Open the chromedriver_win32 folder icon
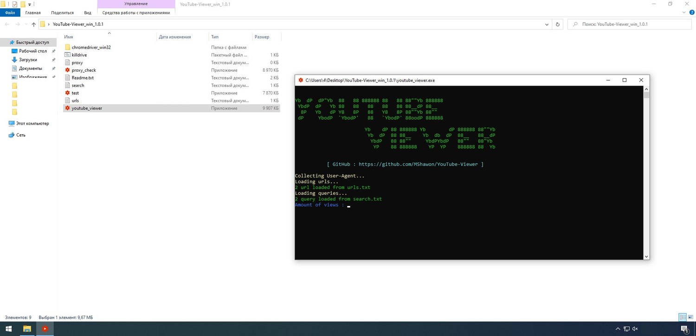 [67, 47]
